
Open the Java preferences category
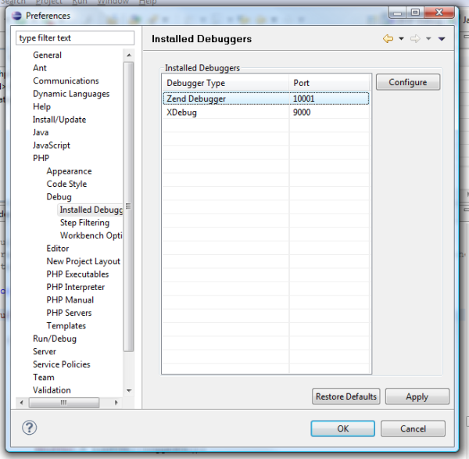click(41, 132)
